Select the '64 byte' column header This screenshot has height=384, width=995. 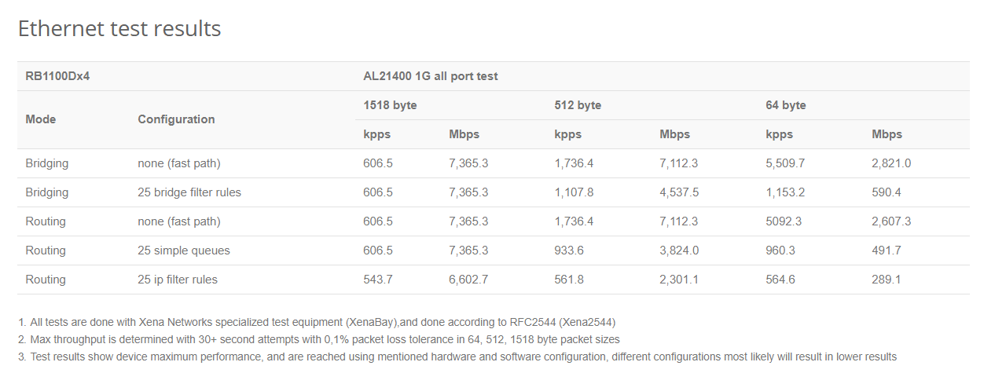786,105
